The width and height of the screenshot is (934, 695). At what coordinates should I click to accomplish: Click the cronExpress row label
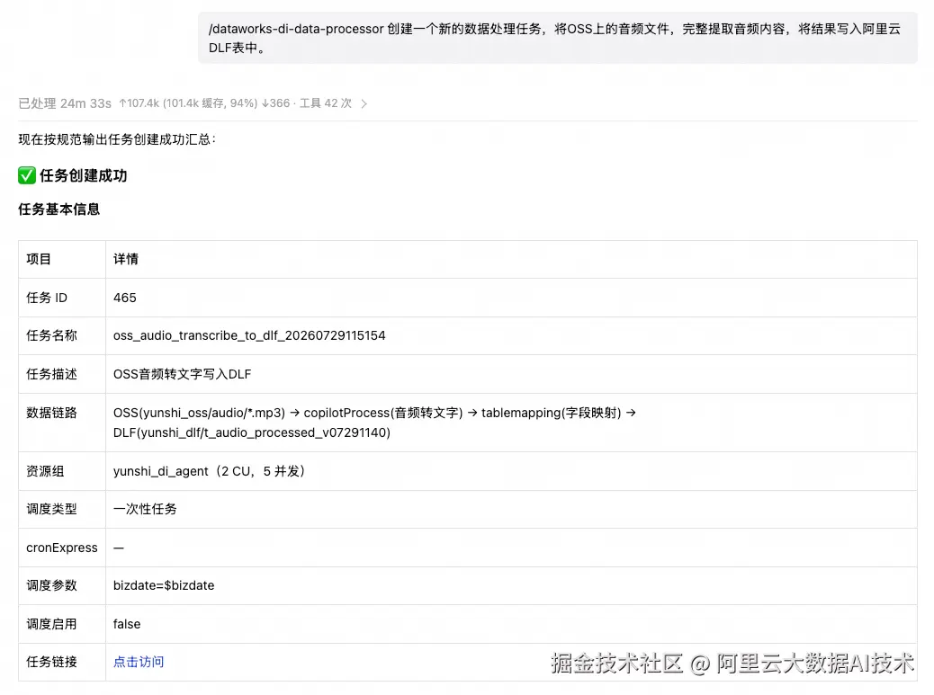62,548
